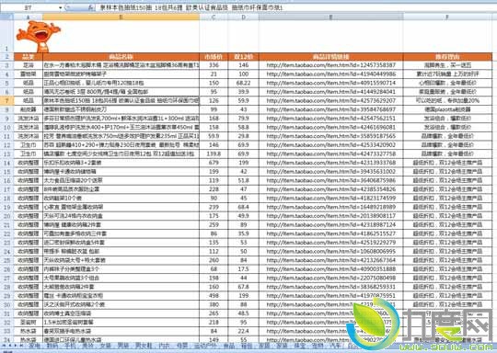Select row 7 header

(6, 101)
